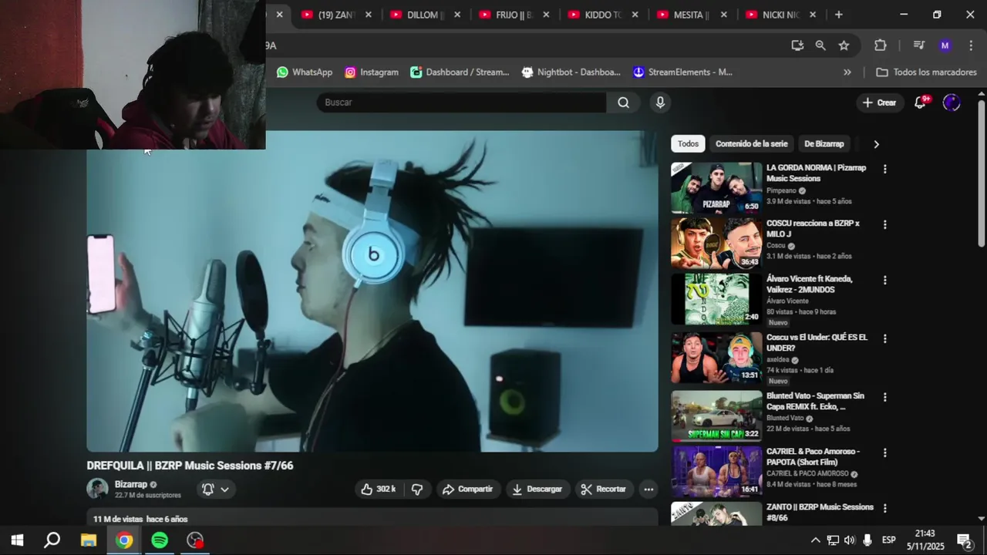Open LA GORDA NORMA video thumbnail
The image size is (987, 555).
tap(716, 187)
